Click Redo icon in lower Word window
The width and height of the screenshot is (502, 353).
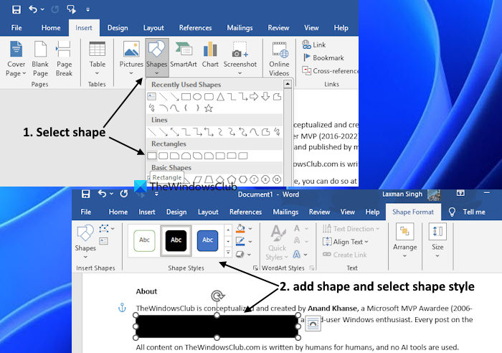tap(124, 194)
